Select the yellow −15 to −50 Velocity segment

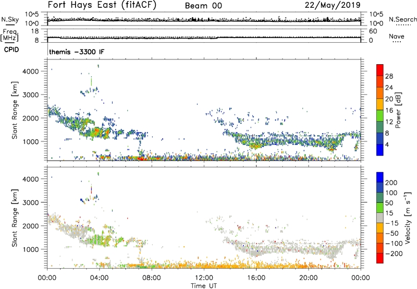pyautogui.click(x=380, y=228)
